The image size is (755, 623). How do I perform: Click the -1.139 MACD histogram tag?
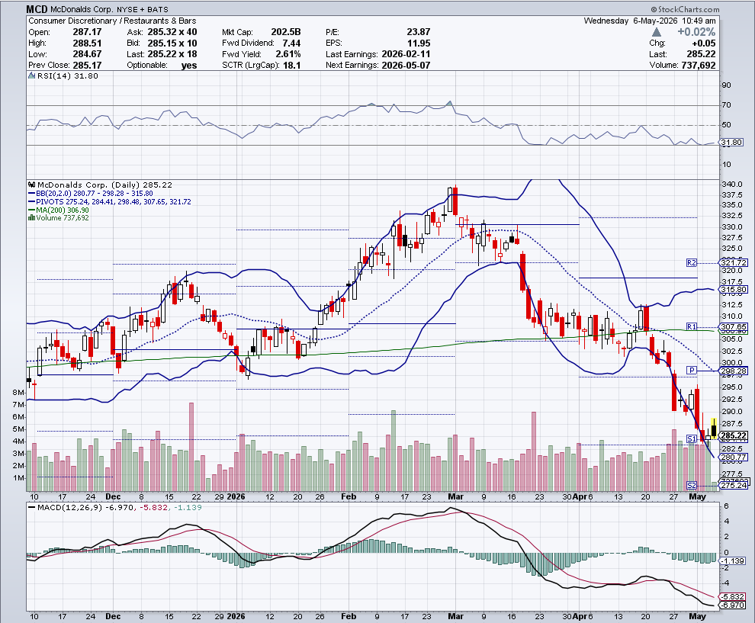pyautogui.click(x=734, y=561)
